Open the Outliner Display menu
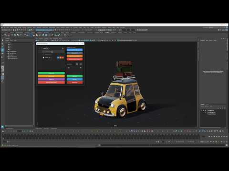229x171 pixels. pos(7,40)
